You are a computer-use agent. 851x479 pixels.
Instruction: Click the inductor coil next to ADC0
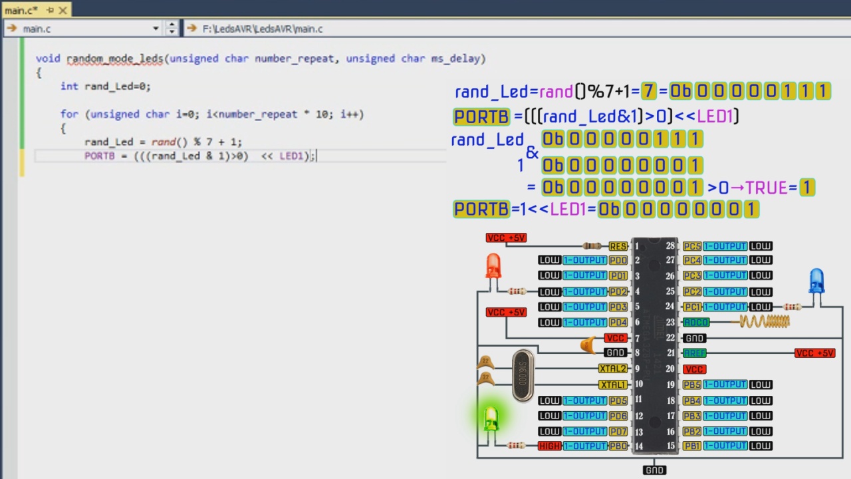tap(765, 322)
